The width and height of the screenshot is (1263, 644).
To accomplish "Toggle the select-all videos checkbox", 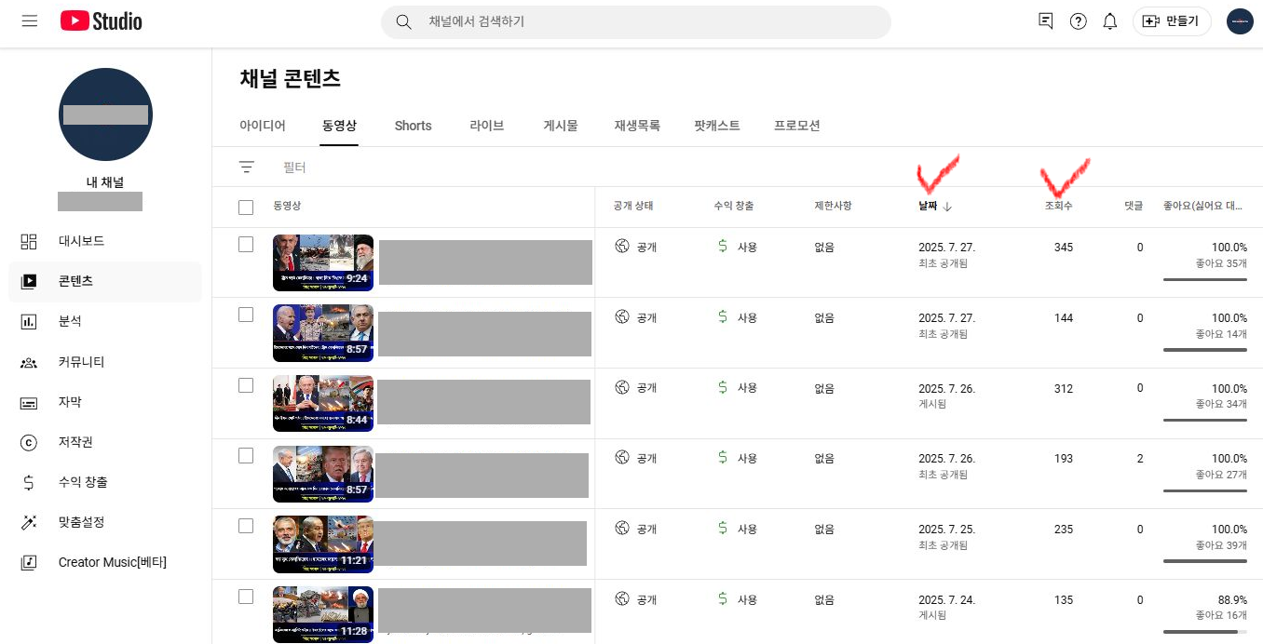I will coord(246,207).
